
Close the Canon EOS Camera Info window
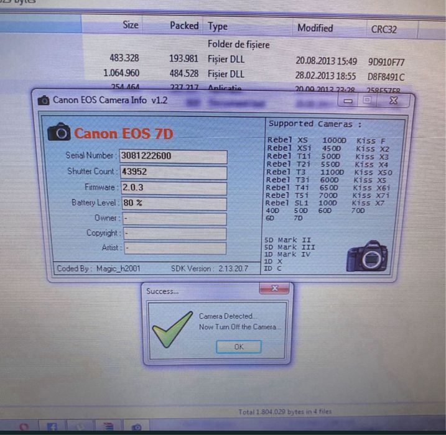coord(394,100)
